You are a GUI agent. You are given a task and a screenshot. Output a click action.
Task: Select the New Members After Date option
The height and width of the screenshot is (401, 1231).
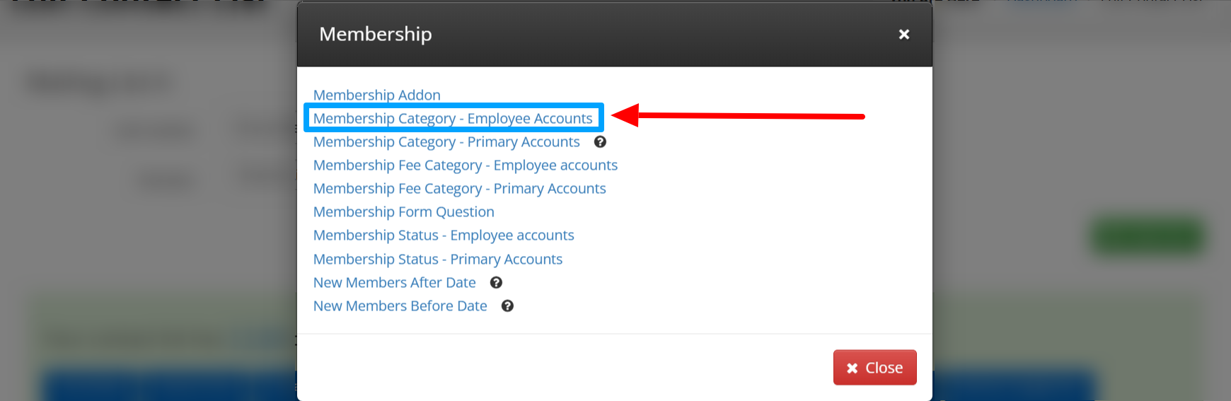pos(395,282)
